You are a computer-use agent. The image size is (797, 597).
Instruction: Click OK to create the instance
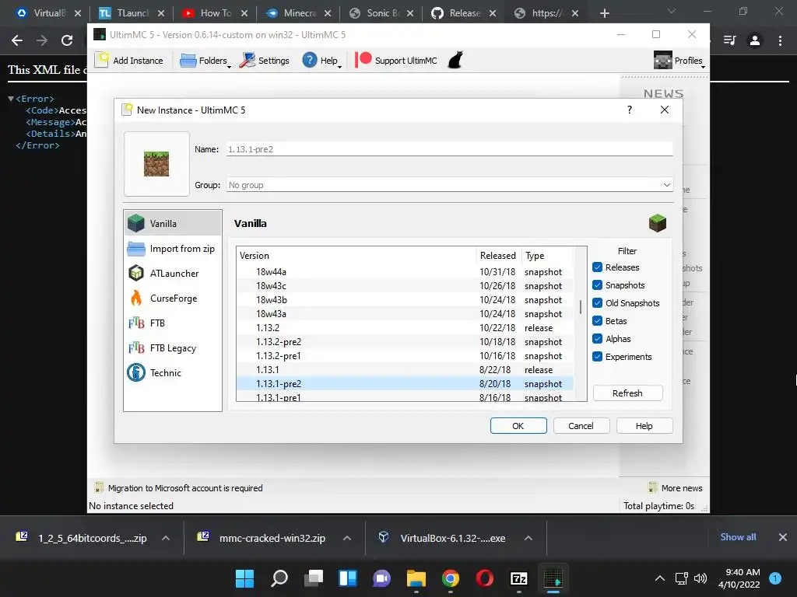tap(518, 426)
